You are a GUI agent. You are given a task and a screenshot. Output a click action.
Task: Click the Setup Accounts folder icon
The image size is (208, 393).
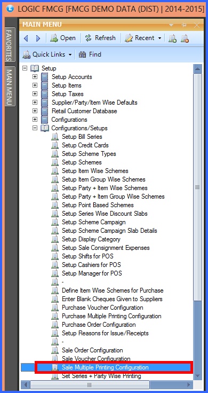point(45,77)
